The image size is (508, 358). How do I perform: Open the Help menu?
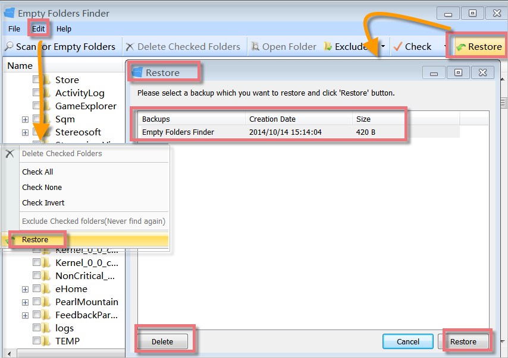(x=64, y=28)
